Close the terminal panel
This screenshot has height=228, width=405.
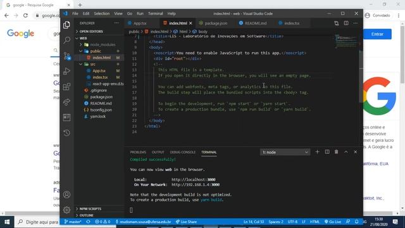356,152
